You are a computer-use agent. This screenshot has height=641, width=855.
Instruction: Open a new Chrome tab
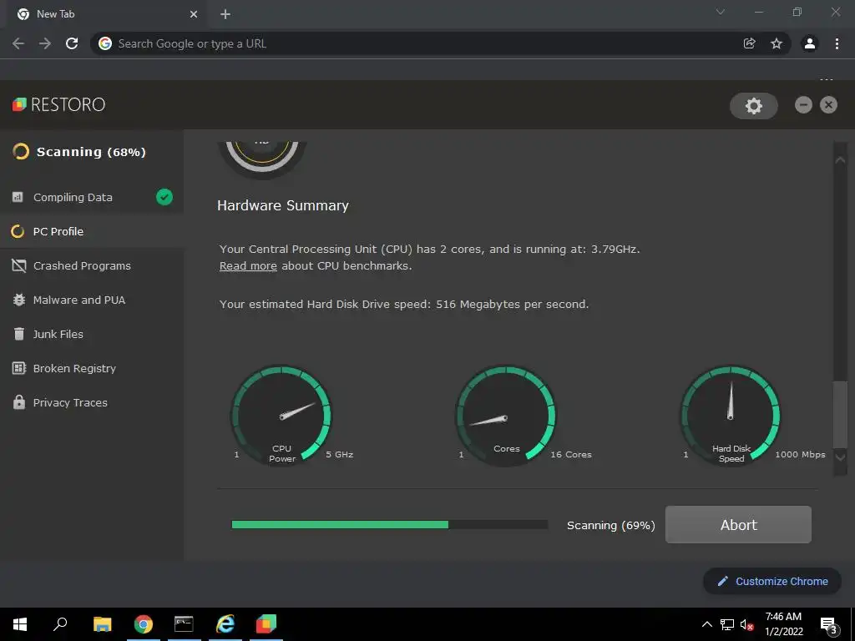pos(225,14)
